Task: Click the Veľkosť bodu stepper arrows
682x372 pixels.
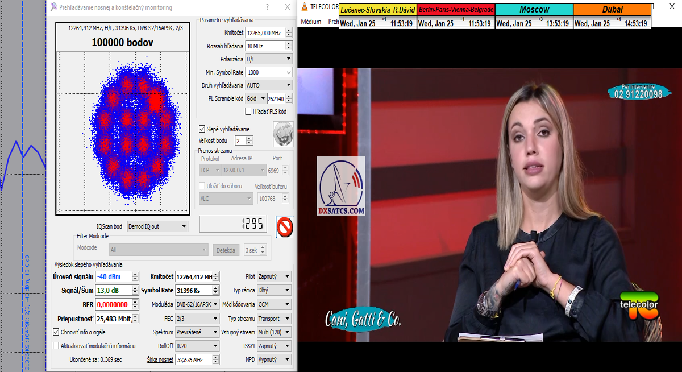Action: coord(249,140)
